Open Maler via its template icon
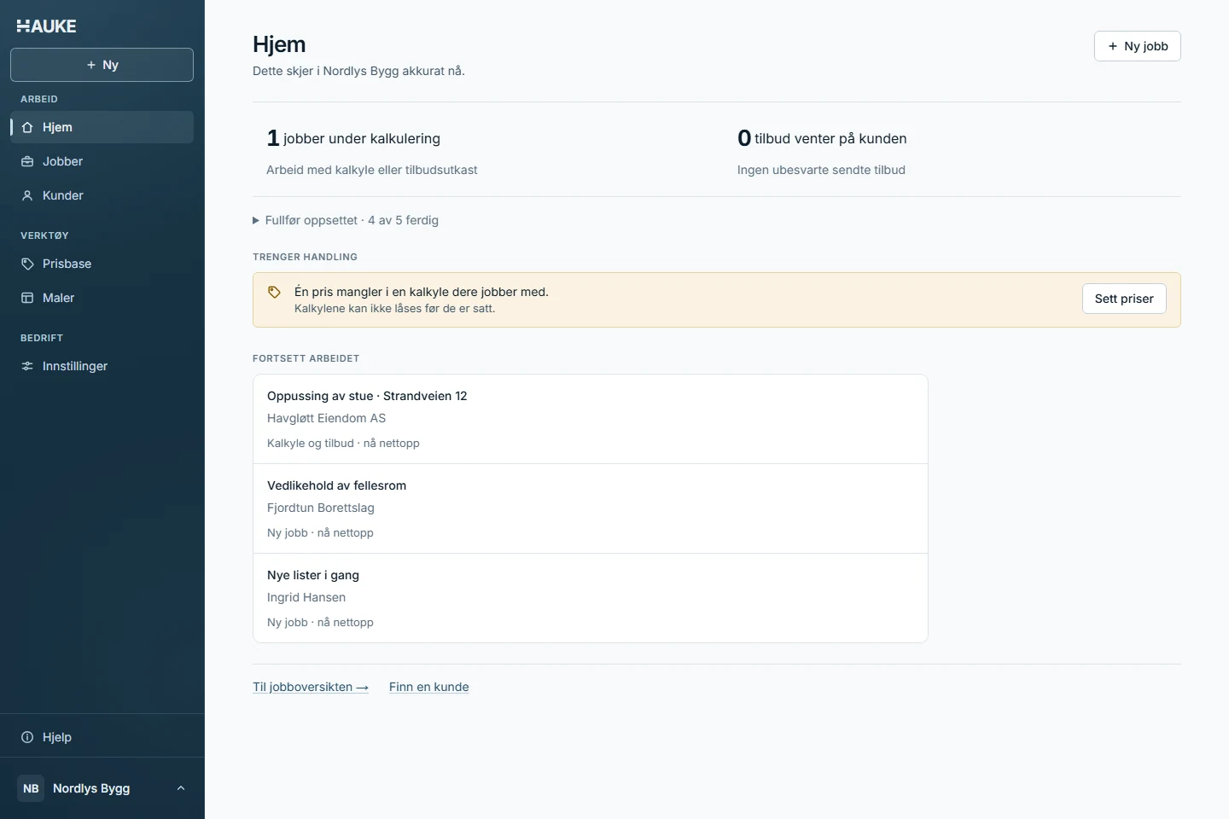This screenshot has height=819, width=1229. click(x=27, y=298)
